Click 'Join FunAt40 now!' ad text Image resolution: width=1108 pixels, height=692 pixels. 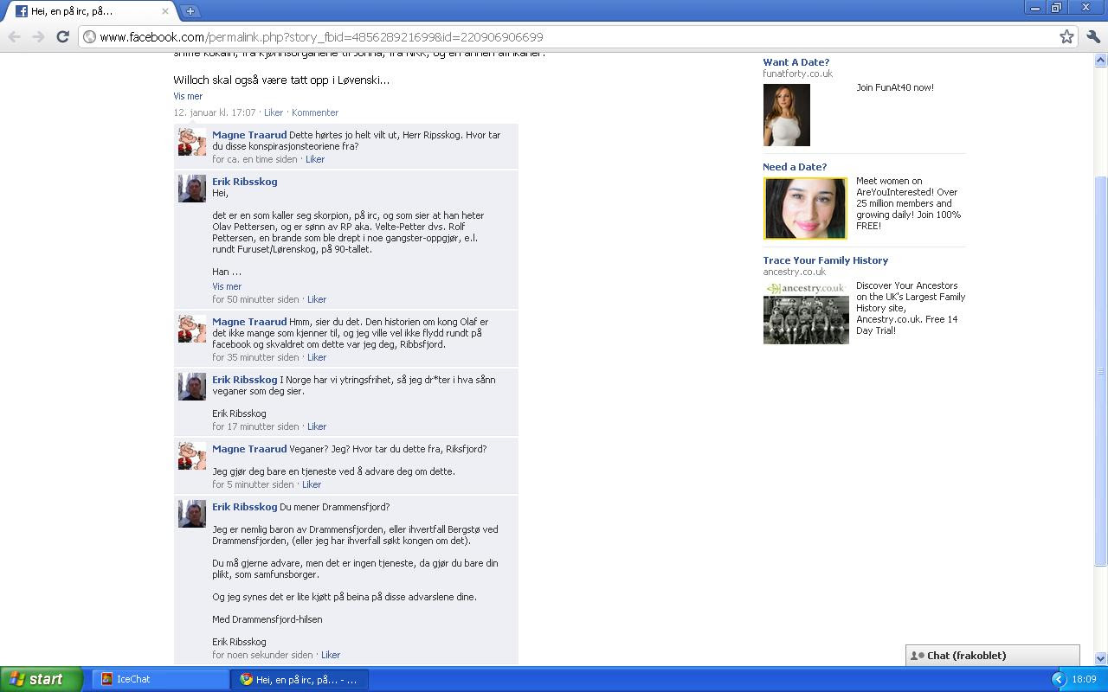click(x=895, y=87)
